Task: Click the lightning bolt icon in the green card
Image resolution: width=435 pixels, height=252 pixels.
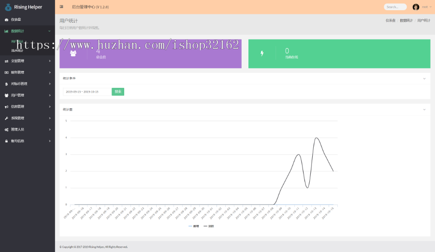Action: pyautogui.click(x=262, y=54)
